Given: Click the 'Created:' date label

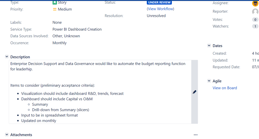Looking at the screenshot, I should pyautogui.click(x=220, y=53).
